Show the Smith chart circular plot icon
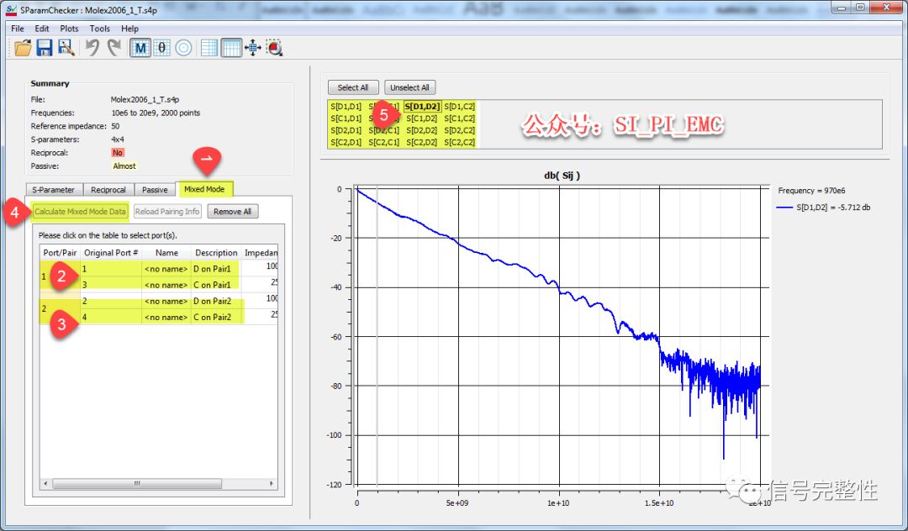This screenshot has height=531, width=908. 183,48
